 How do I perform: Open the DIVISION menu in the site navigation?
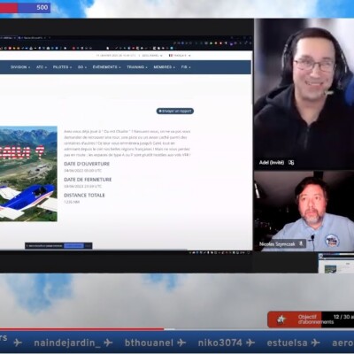pyautogui.click(x=20, y=67)
